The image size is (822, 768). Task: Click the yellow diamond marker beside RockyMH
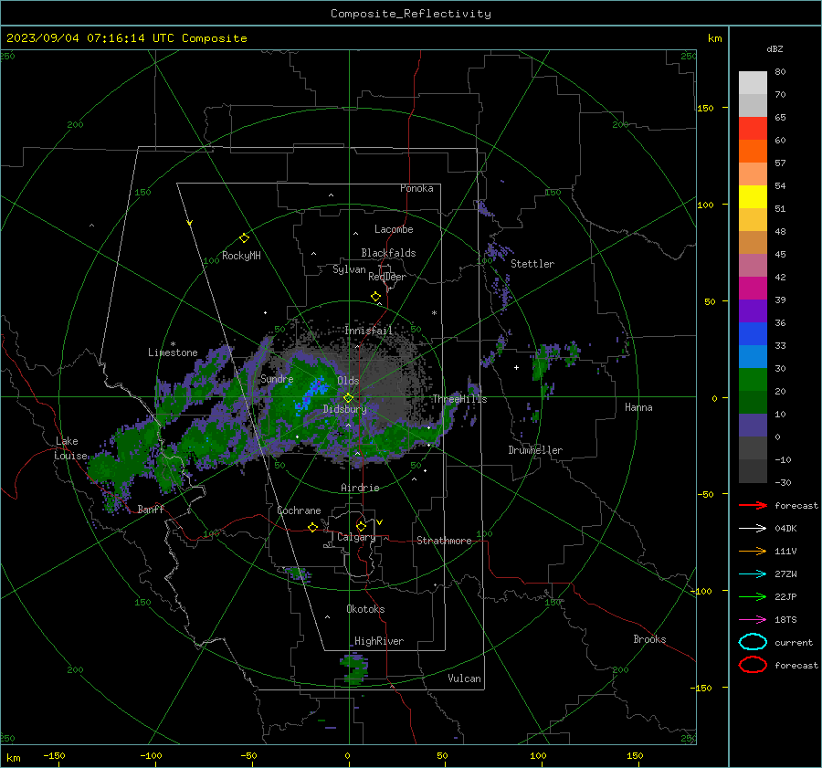coord(244,238)
